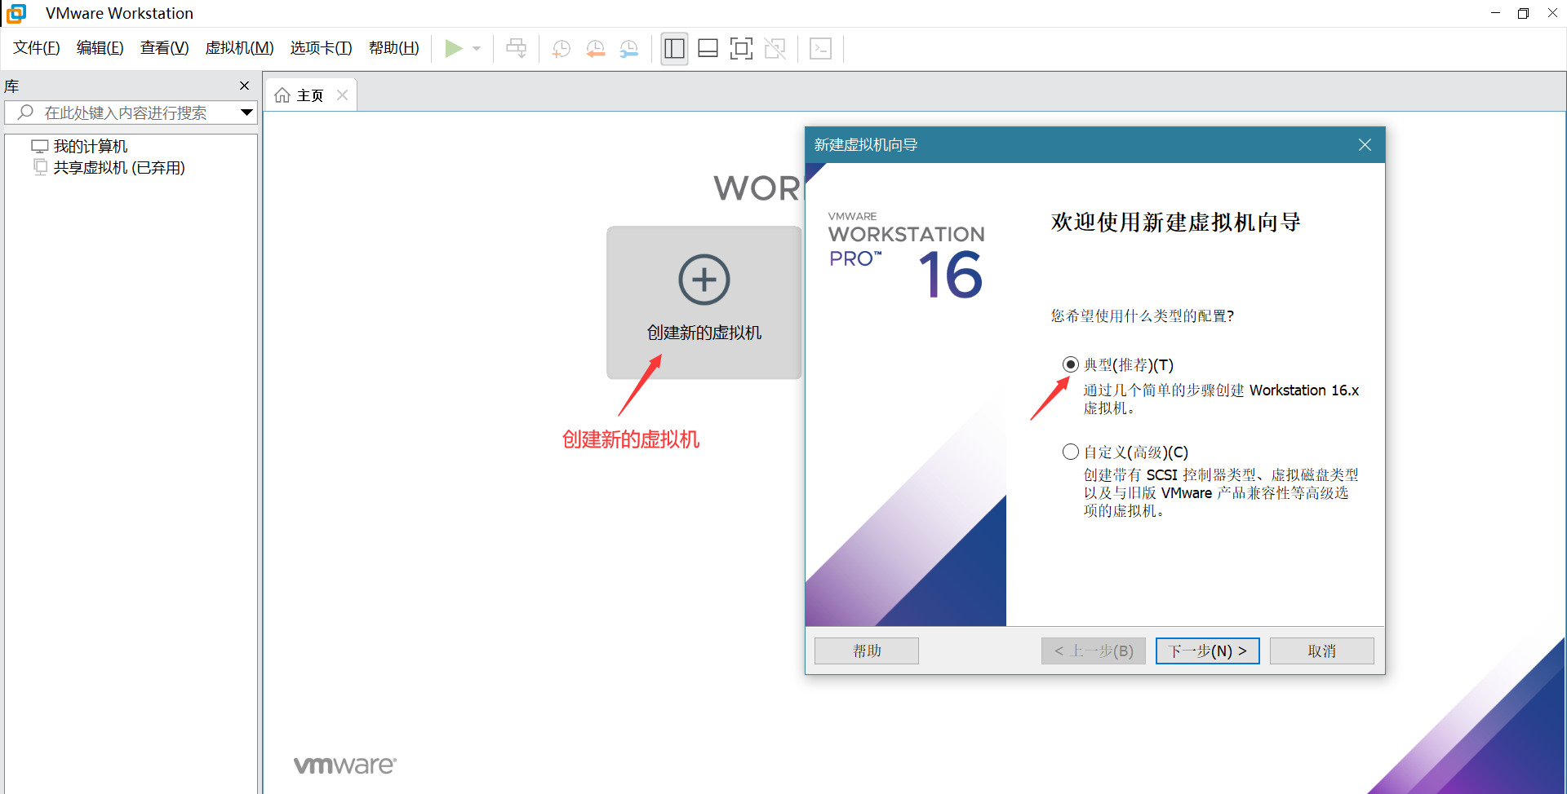Viewport: 1567px width, 794px height.
Task: Revert to snapshot toolbar icon
Action: (595, 49)
